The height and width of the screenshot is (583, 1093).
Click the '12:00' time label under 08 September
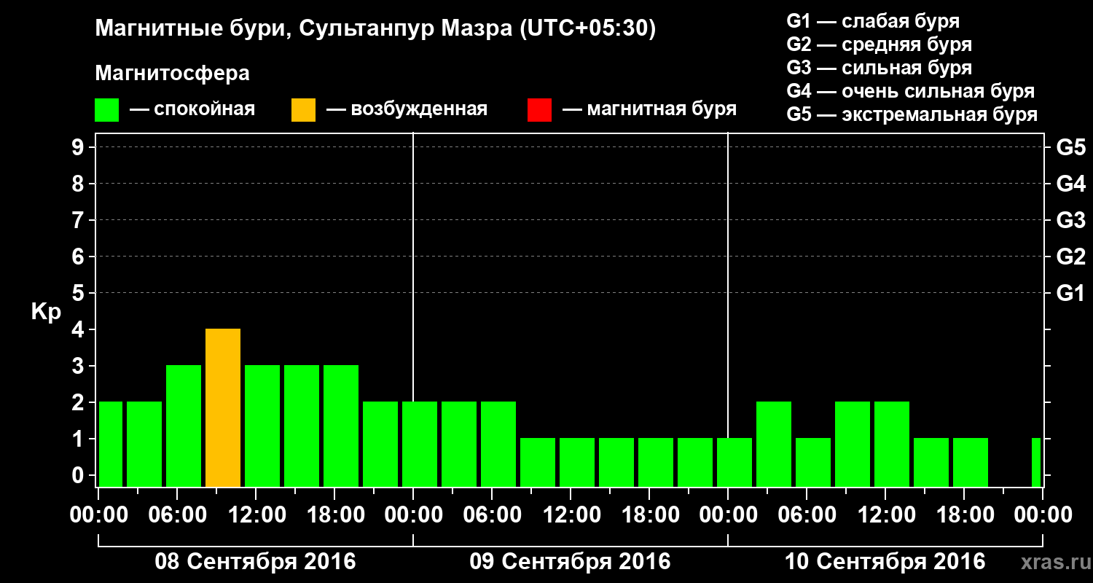[256, 515]
